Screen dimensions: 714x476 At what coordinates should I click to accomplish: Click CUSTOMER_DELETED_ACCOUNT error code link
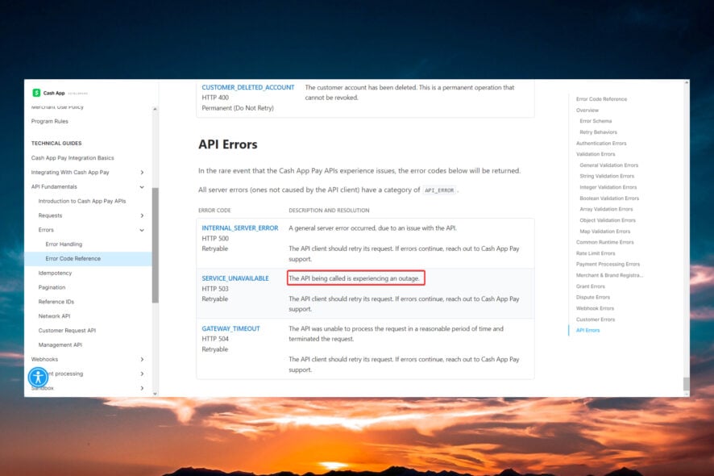point(248,87)
